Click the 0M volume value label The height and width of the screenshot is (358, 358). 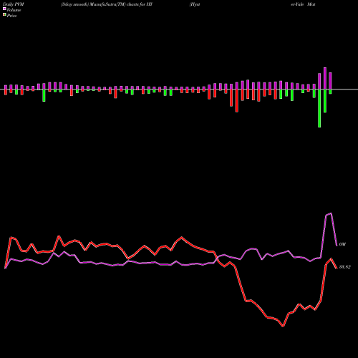pos(342,244)
